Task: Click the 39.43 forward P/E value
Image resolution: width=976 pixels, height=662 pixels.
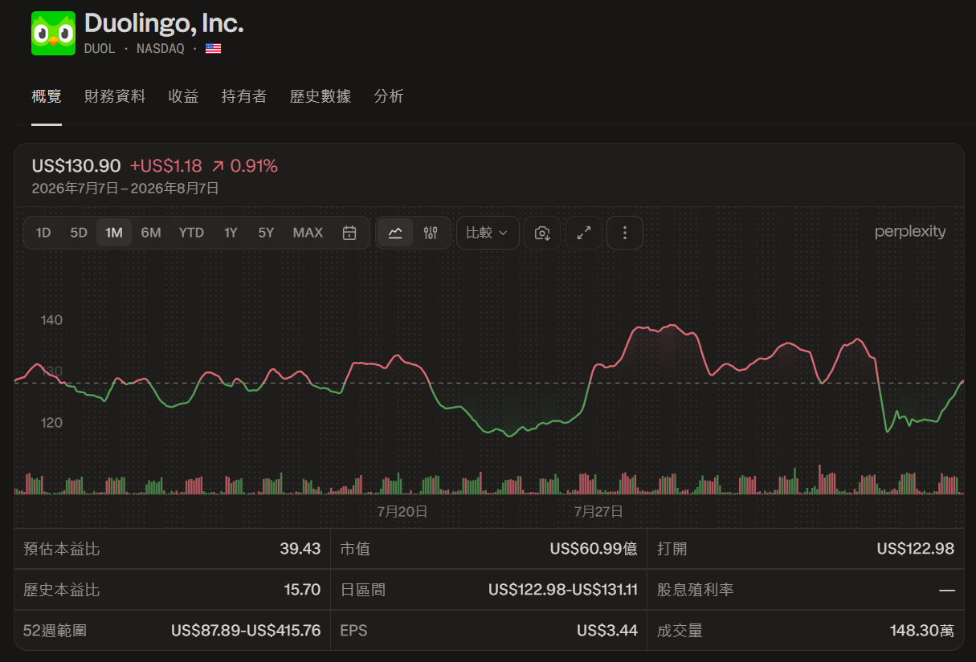Action: click(300, 549)
